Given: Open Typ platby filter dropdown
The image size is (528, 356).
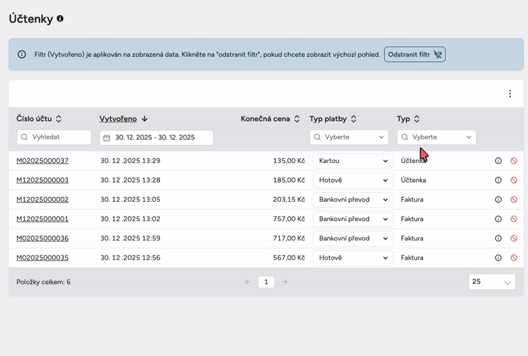Looking at the screenshot, I should (x=349, y=137).
